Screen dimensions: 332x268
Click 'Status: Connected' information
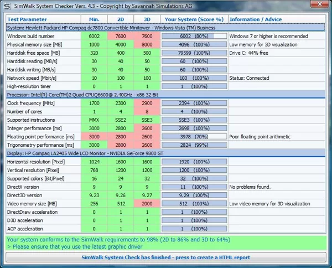pos(249,78)
